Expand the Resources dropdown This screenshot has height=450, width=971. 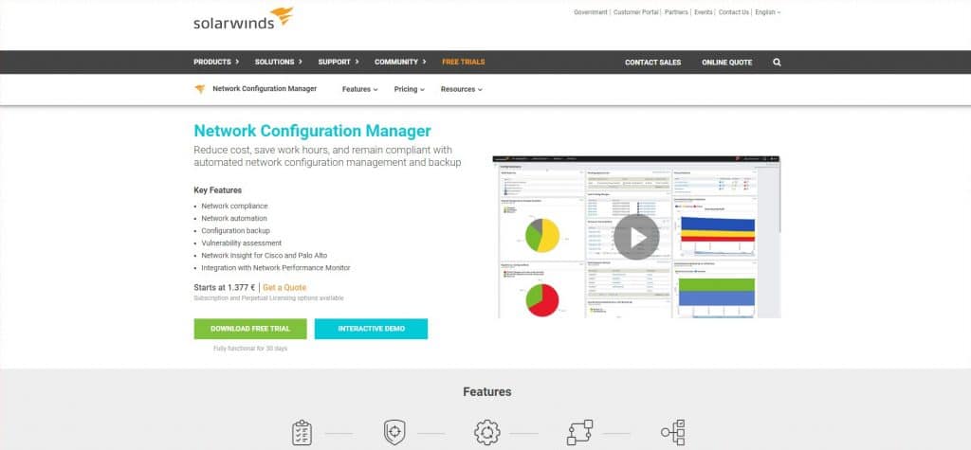point(461,89)
